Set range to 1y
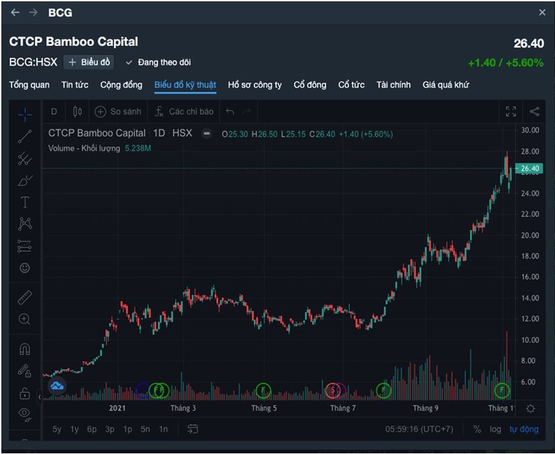Image resolution: width=555 pixels, height=454 pixels. (75, 429)
